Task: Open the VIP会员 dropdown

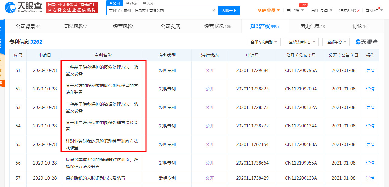Action: click(269, 10)
